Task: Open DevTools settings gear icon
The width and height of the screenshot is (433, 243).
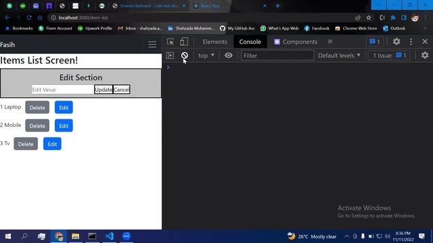Action: [x=396, y=42]
